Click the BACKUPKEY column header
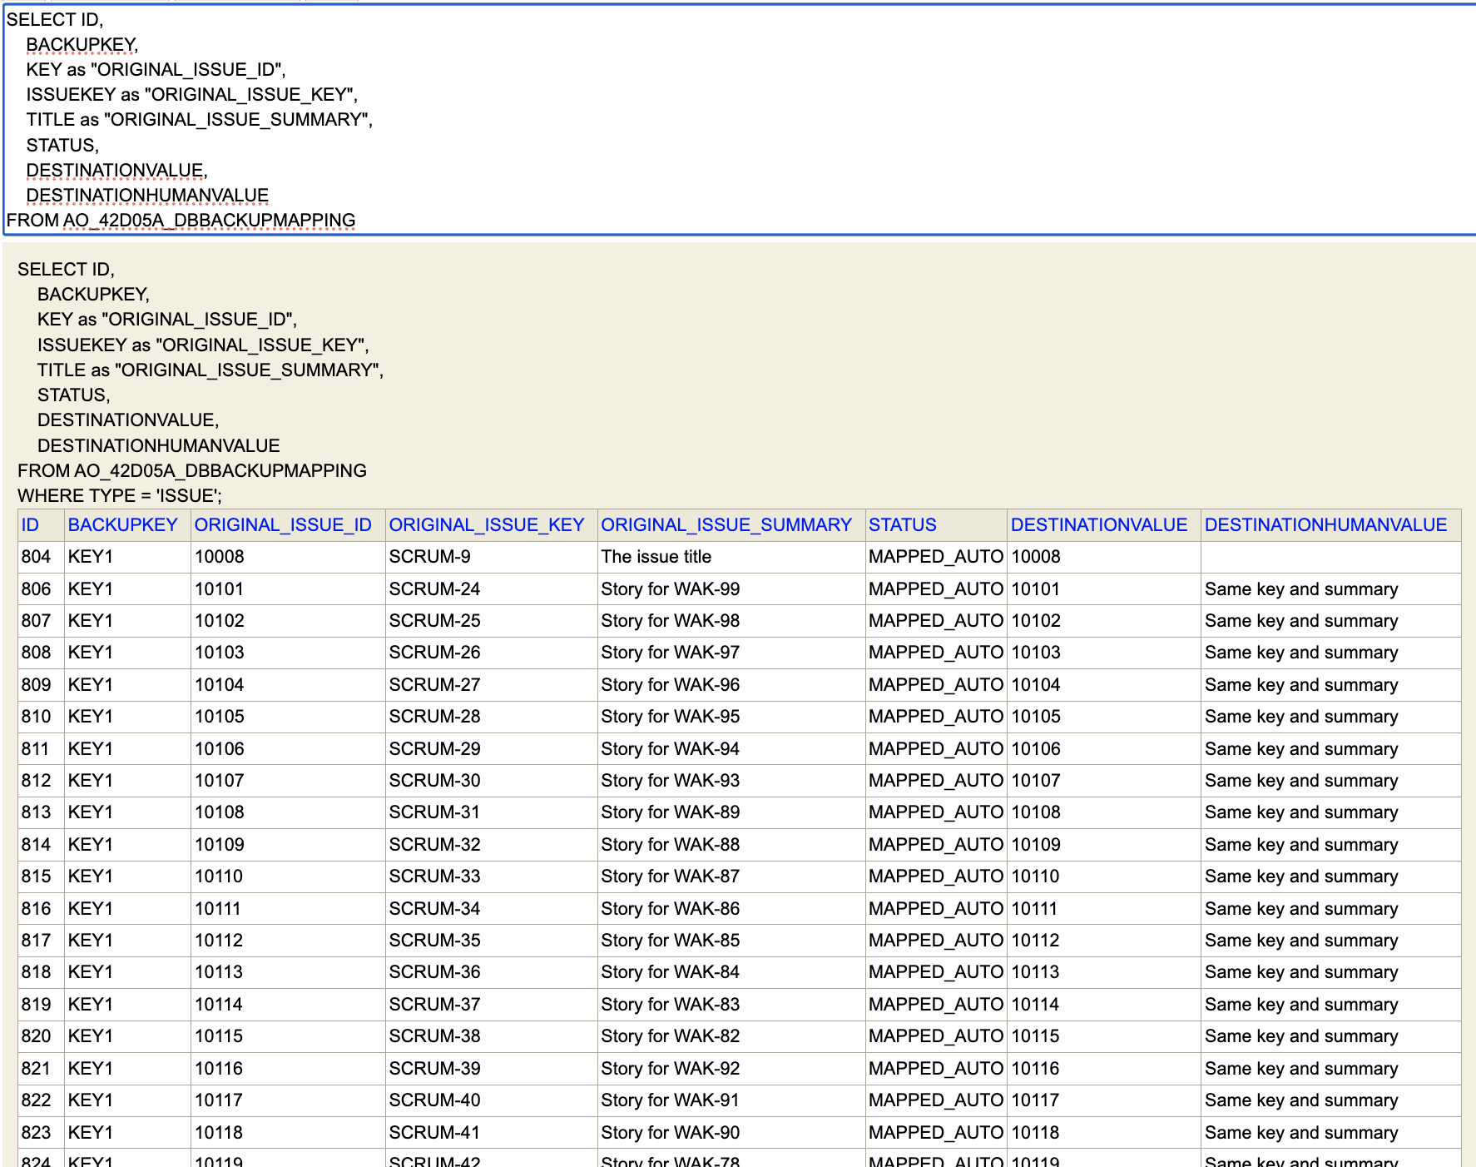 122,525
